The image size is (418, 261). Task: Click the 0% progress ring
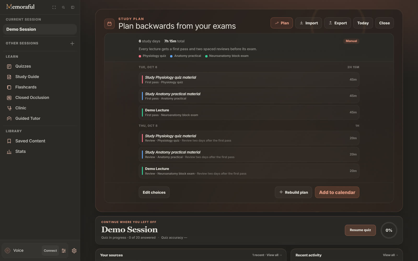point(389,230)
